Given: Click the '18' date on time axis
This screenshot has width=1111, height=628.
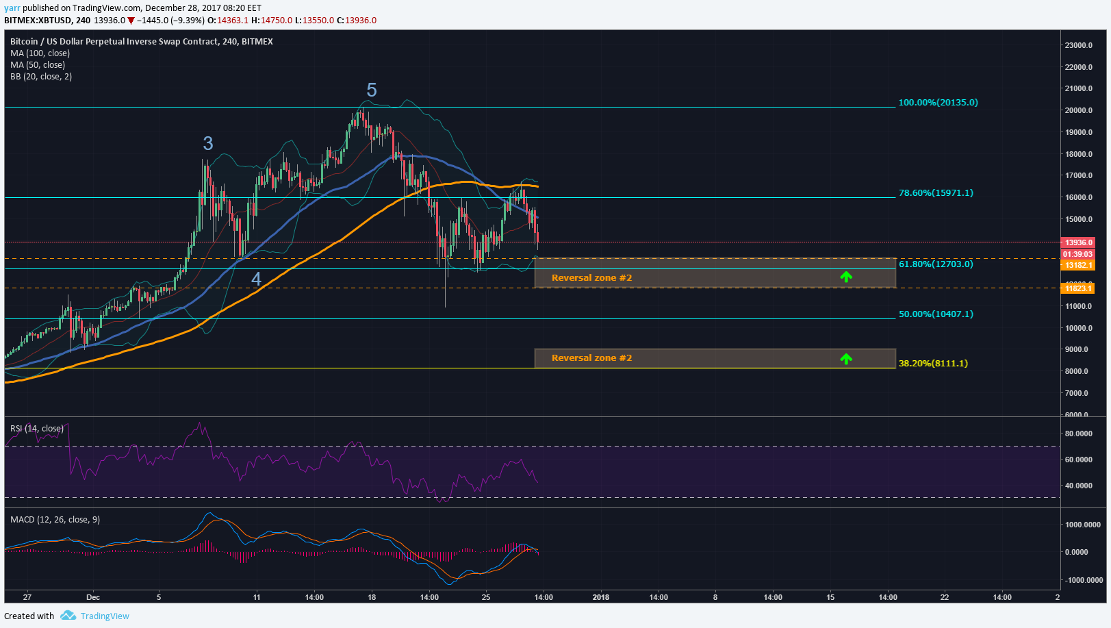Looking at the screenshot, I should (x=372, y=597).
